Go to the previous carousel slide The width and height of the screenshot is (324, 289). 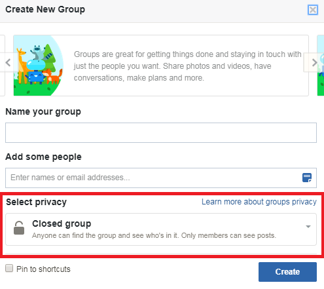8,62
